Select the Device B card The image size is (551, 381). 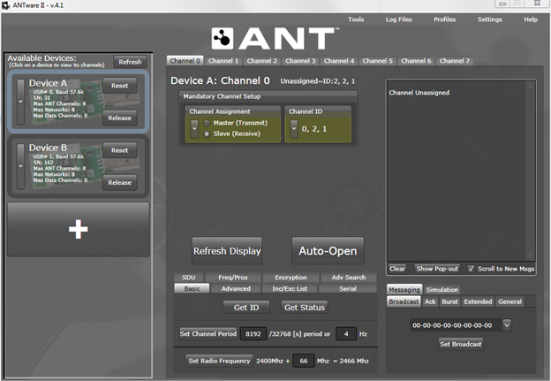(x=79, y=166)
